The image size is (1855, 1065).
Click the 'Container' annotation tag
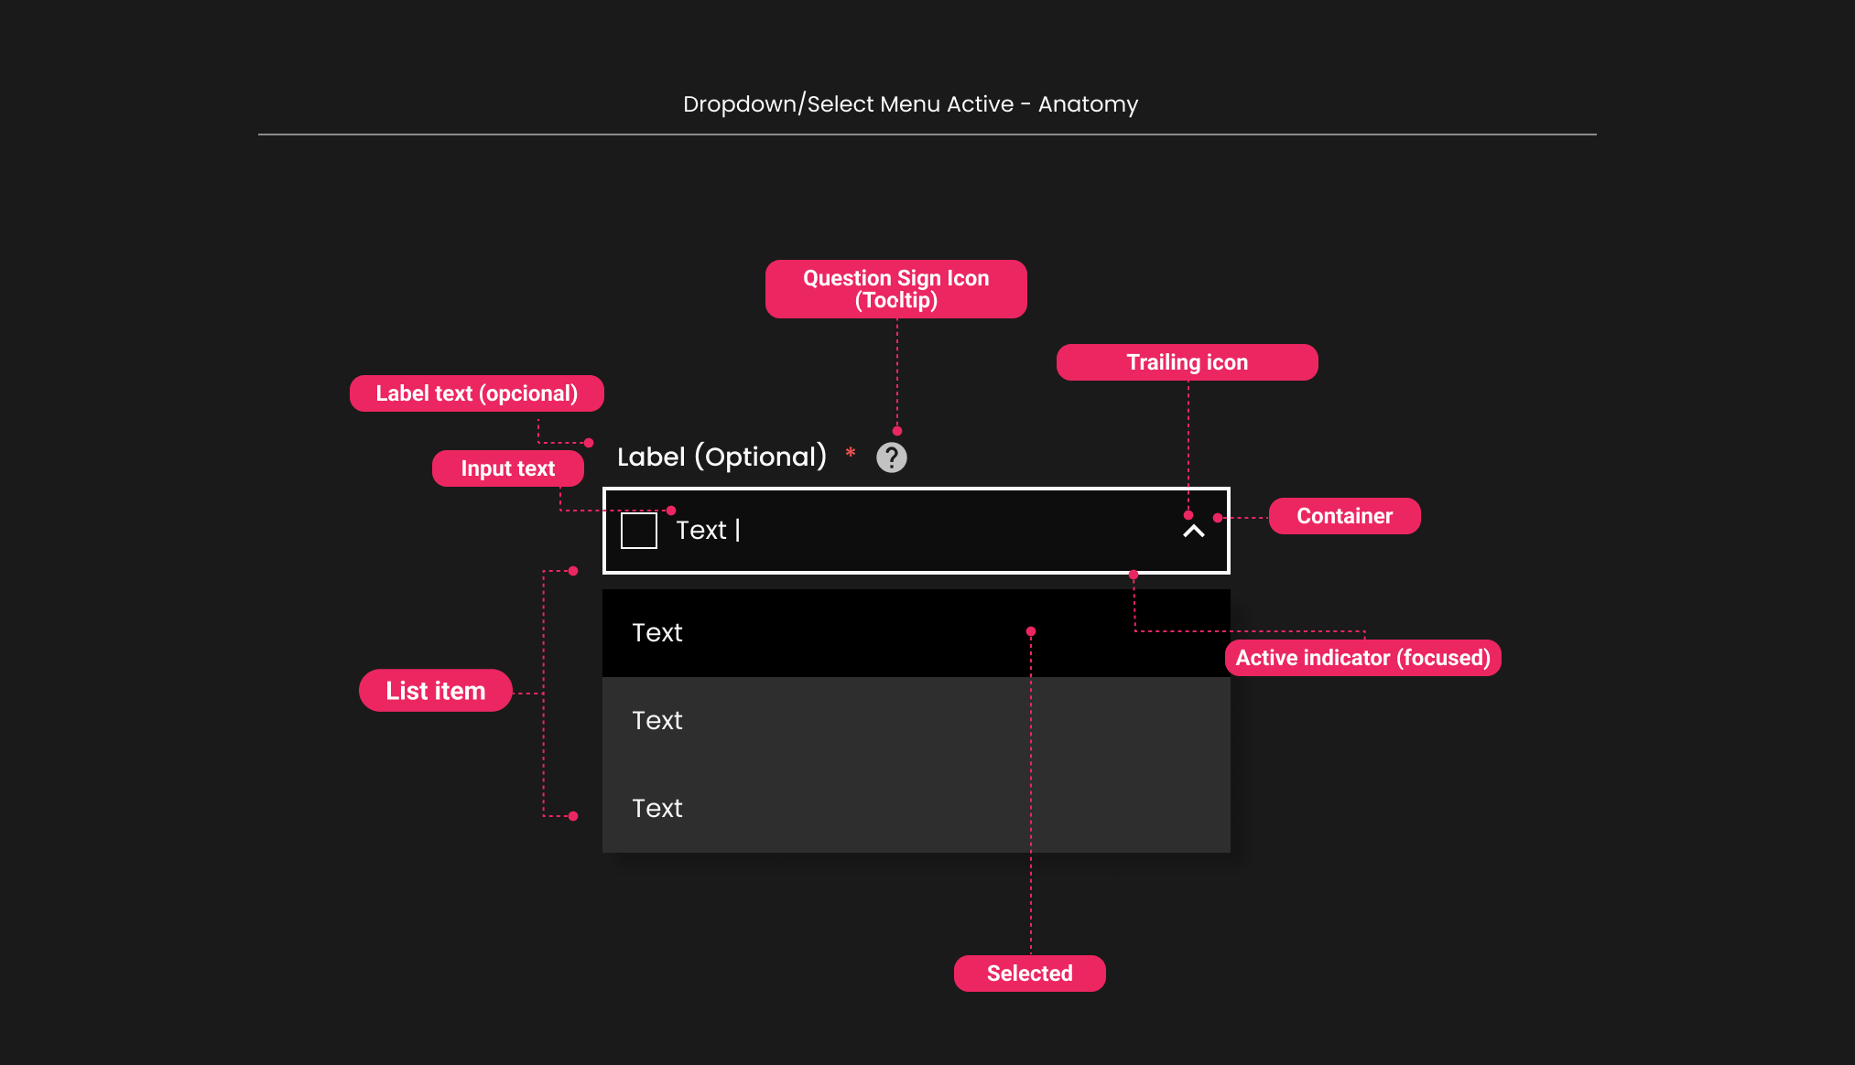[1345, 516]
